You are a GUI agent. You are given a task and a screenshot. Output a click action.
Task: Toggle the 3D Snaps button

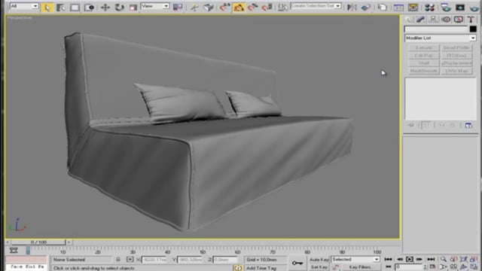224,7
